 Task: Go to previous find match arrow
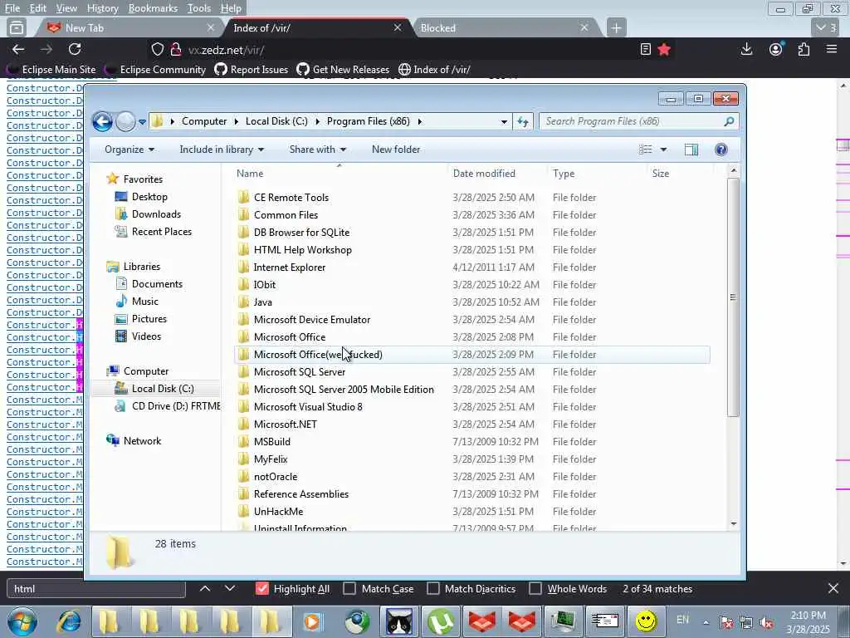205,589
